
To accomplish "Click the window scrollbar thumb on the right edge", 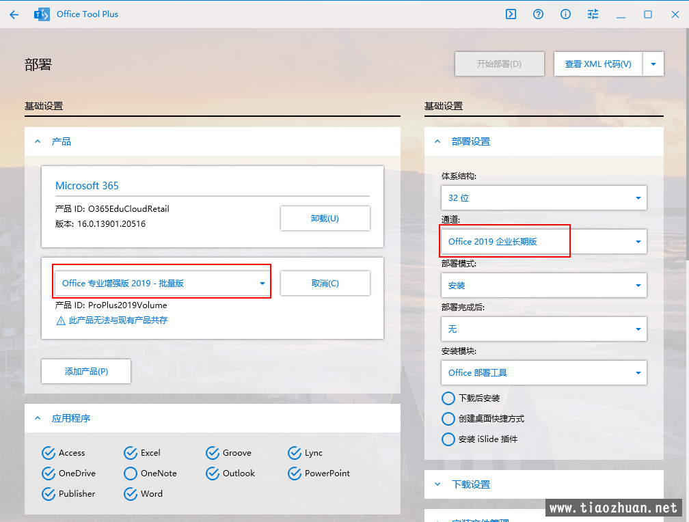I will point(687,145).
